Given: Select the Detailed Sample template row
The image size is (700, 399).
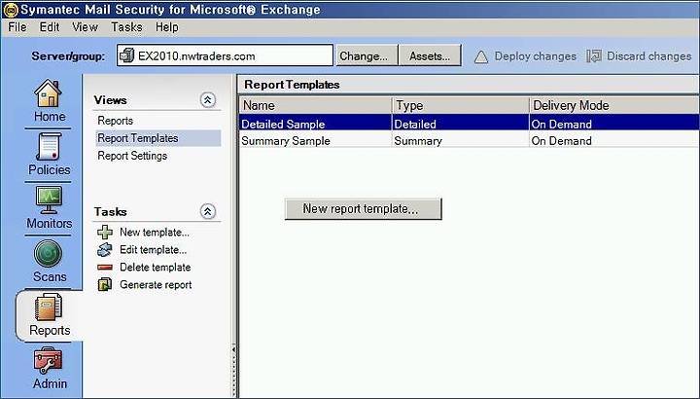Looking at the screenshot, I should coord(470,124).
